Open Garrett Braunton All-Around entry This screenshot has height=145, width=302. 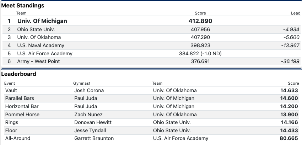[x=94, y=138]
